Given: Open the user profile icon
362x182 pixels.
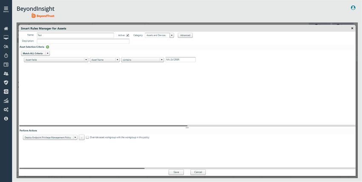Looking at the screenshot, I should tap(353, 8).
